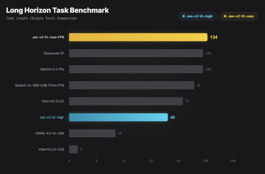265x174 pixels.
Task: Click the 134 value label
Action: 214,38
